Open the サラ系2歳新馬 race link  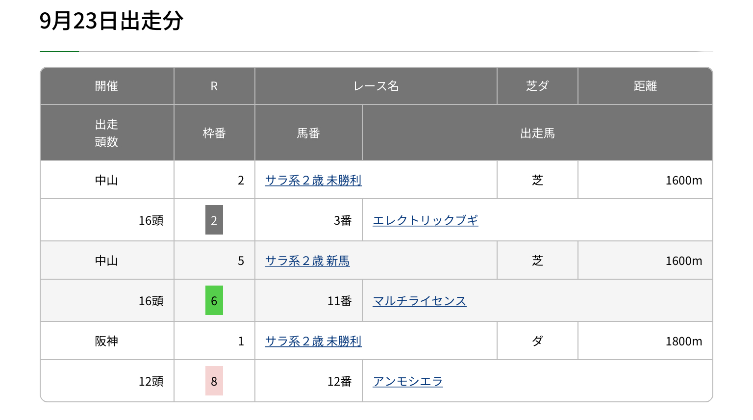pos(307,261)
